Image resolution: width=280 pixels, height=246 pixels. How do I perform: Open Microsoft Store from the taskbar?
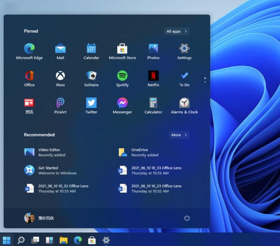coord(92,240)
